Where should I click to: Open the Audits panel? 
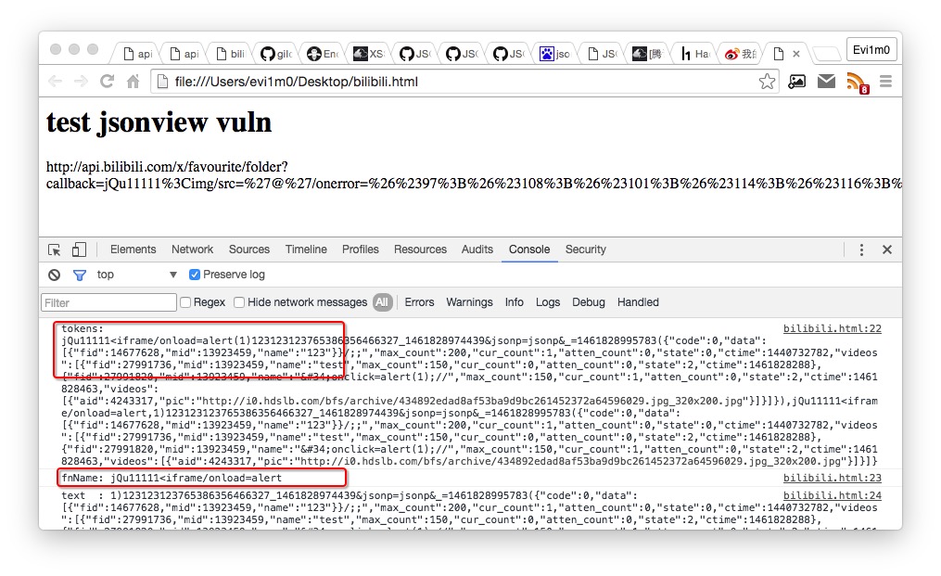pyautogui.click(x=477, y=250)
